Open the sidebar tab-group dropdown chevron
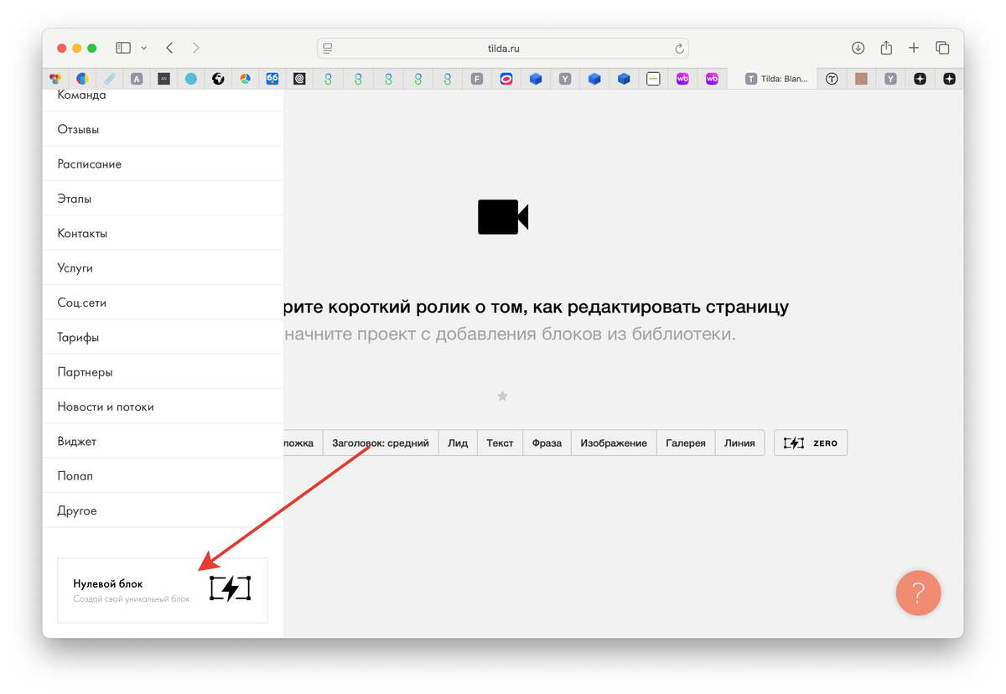The height and width of the screenshot is (694, 1006). [144, 48]
